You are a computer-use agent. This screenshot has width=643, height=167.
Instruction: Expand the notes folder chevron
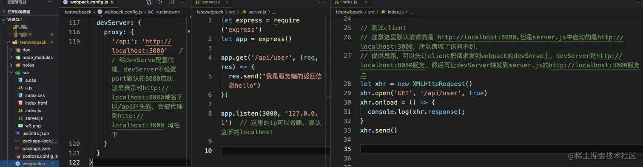pos(11,65)
